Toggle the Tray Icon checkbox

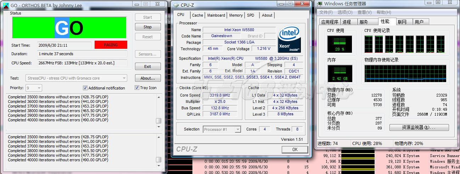pyautogui.click(x=137, y=88)
